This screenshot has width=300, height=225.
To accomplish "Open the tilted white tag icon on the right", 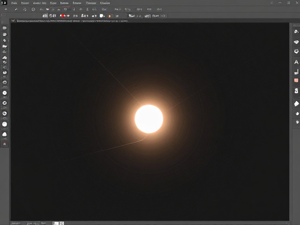I will pyautogui.click(x=296, y=104).
